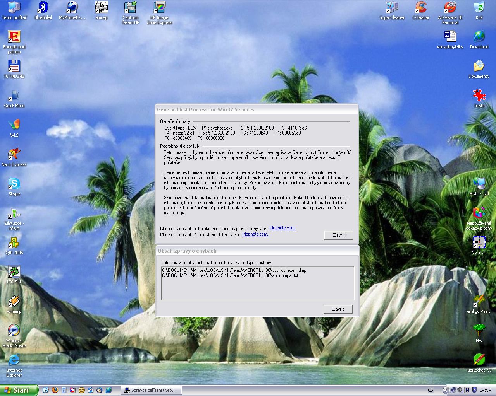
Task: Click the Obsah zprávy o chybách title bar
Action: pos(257,251)
